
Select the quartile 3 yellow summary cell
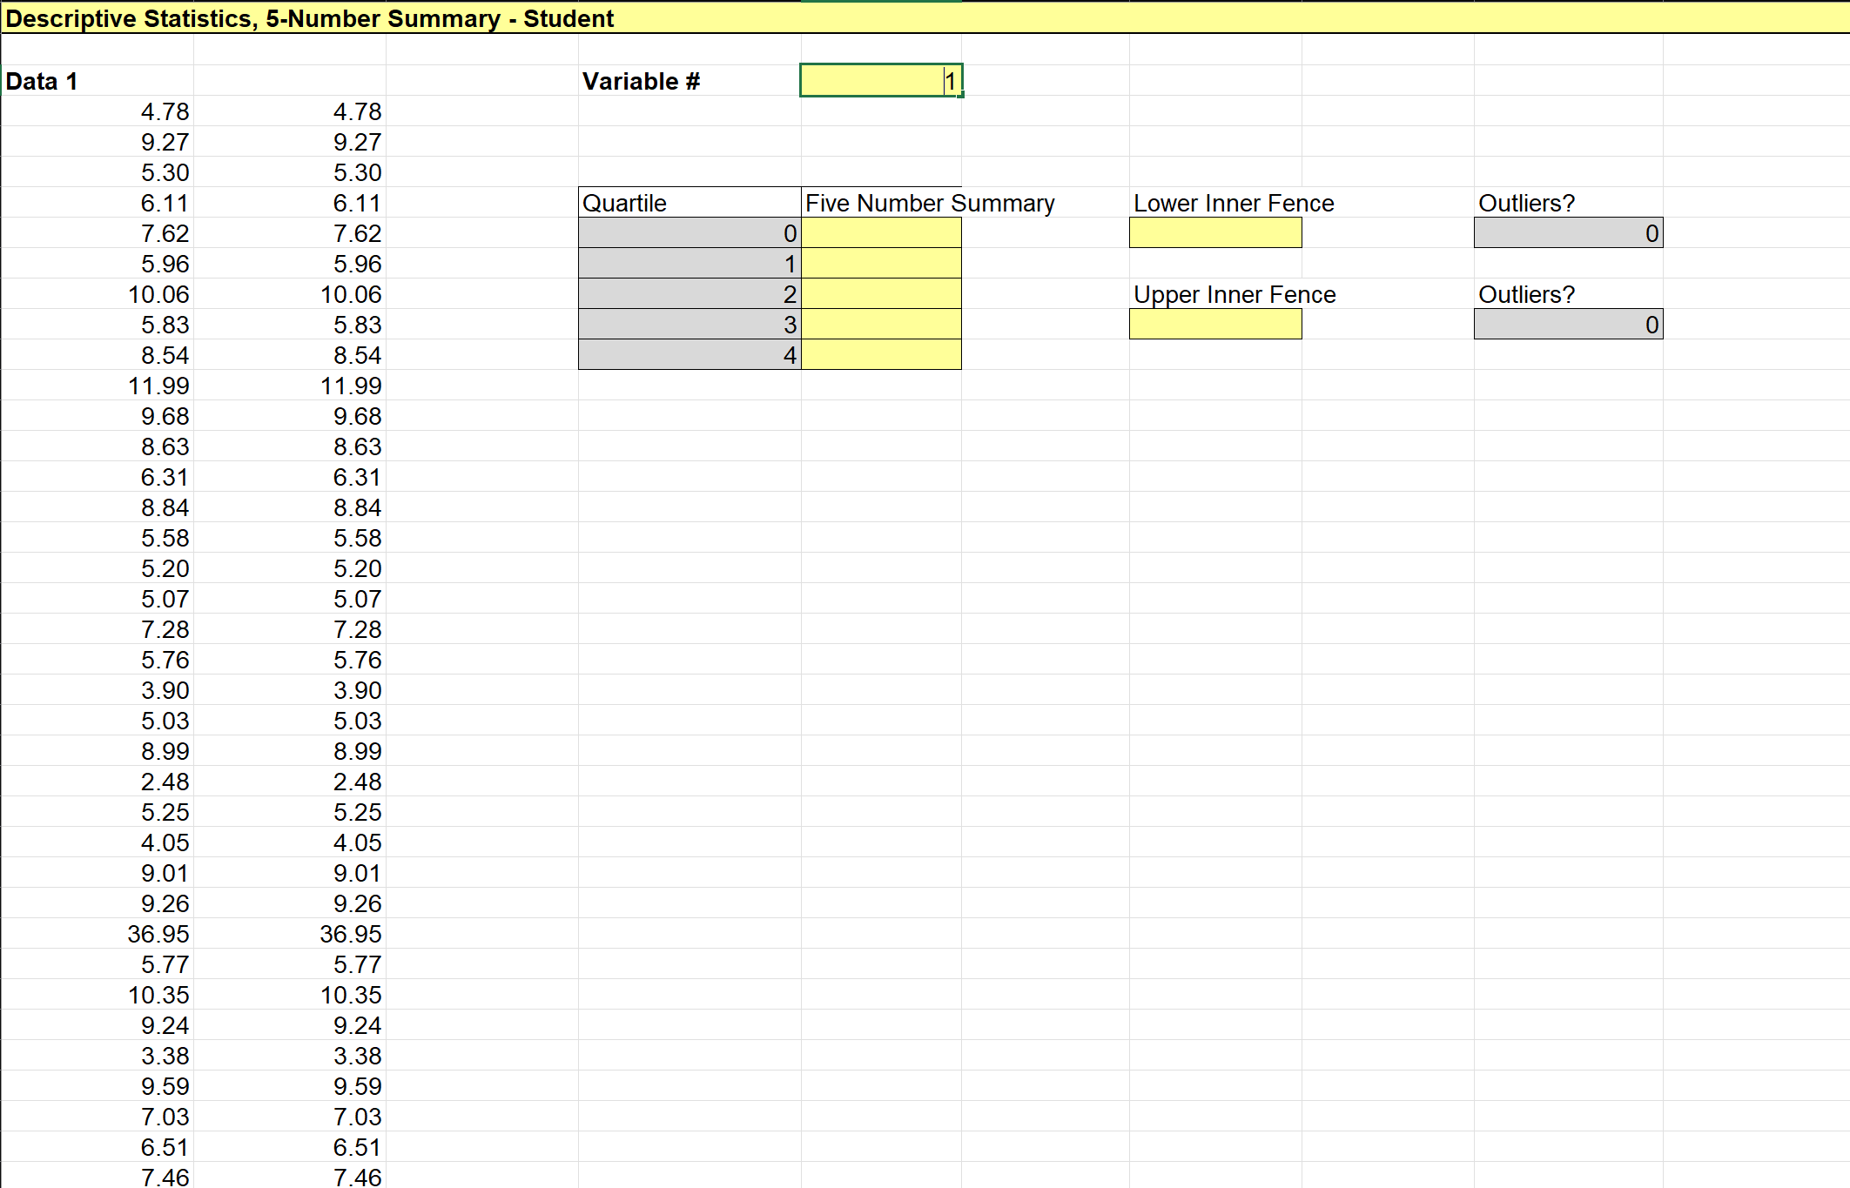(880, 325)
